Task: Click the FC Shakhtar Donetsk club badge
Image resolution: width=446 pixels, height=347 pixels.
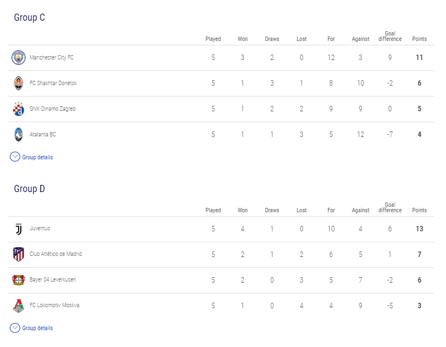Action: (x=19, y=83)
